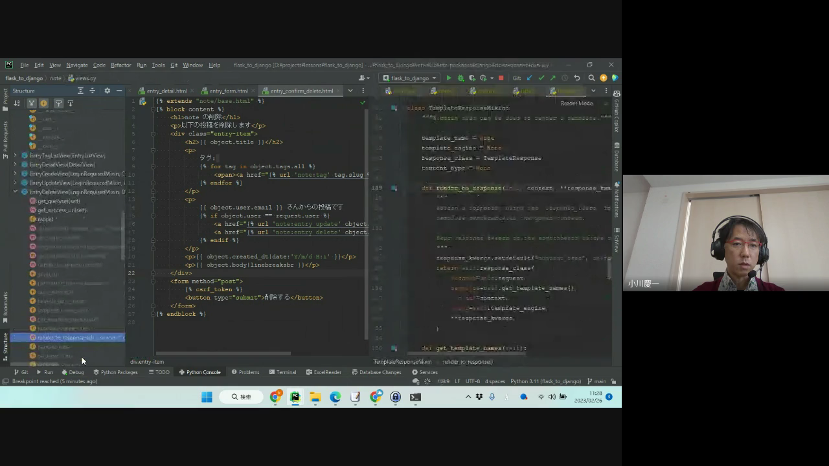Viewport: 829px width, 466px height.
Task: Start debugging with the bug icon
Action: click(x=460, y=78)
